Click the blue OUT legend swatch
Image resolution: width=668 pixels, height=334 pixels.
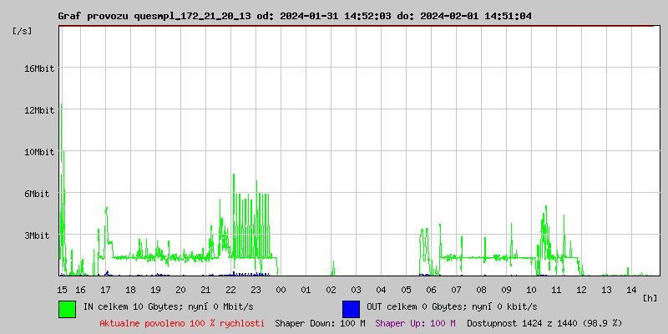351,308
